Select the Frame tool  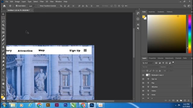(3, 32)
